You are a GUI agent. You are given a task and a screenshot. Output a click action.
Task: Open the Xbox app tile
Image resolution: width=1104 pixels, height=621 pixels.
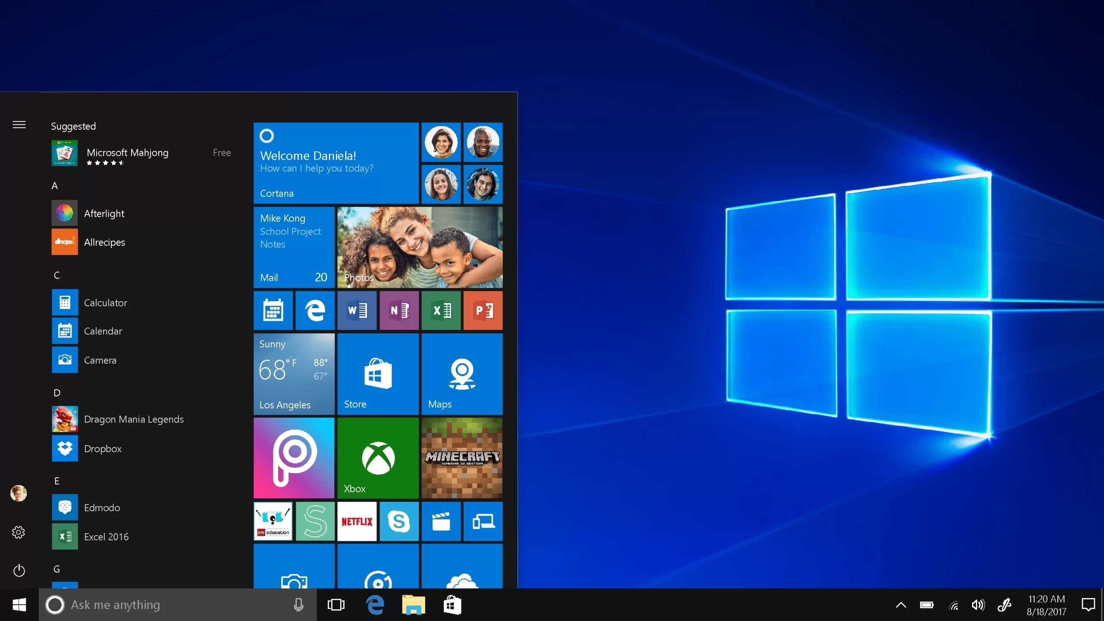coord(378,456)
